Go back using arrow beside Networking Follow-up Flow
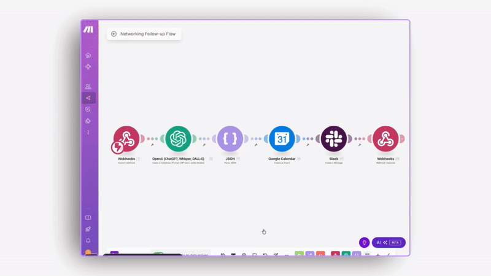 tap(114, 34)
